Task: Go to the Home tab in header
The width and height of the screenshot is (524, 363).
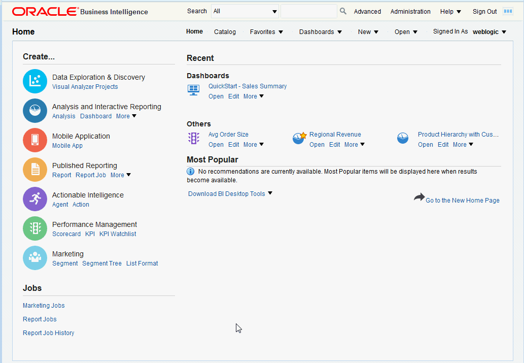Action: coord(194,31)
